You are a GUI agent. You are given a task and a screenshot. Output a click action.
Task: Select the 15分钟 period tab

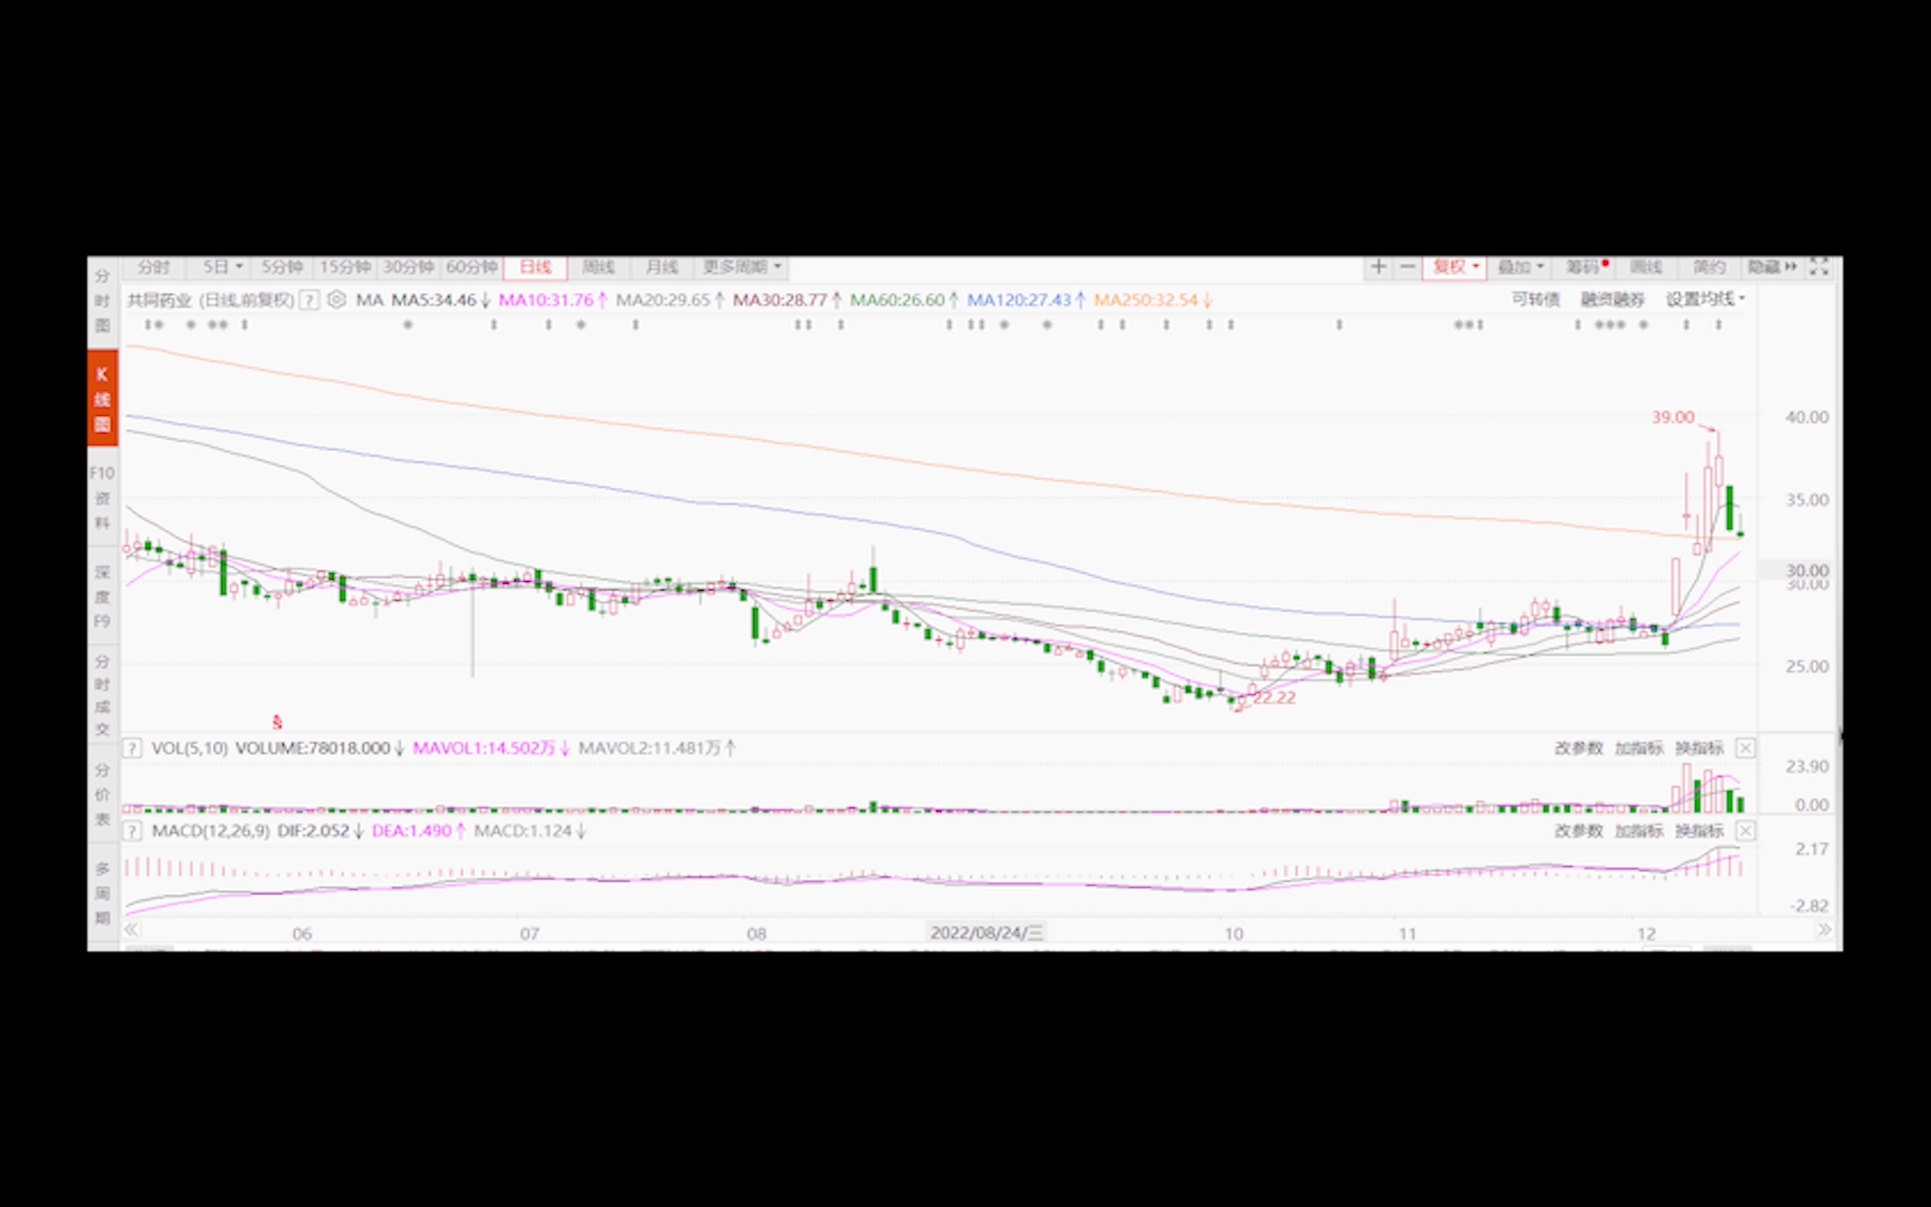point(345,268)
